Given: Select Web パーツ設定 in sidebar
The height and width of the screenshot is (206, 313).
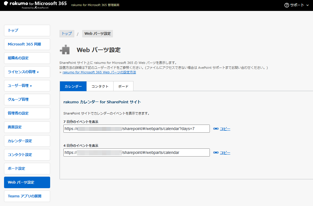Looking at the screenshot, I should (x=27, y=182).
